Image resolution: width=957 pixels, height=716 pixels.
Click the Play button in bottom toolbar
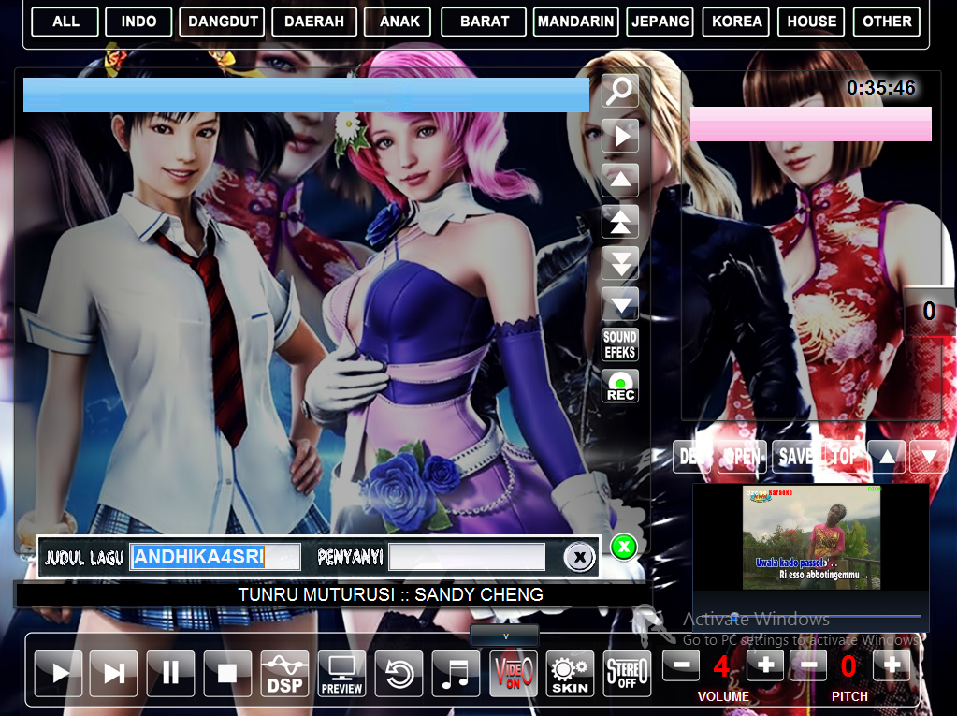tap(59, 673)
